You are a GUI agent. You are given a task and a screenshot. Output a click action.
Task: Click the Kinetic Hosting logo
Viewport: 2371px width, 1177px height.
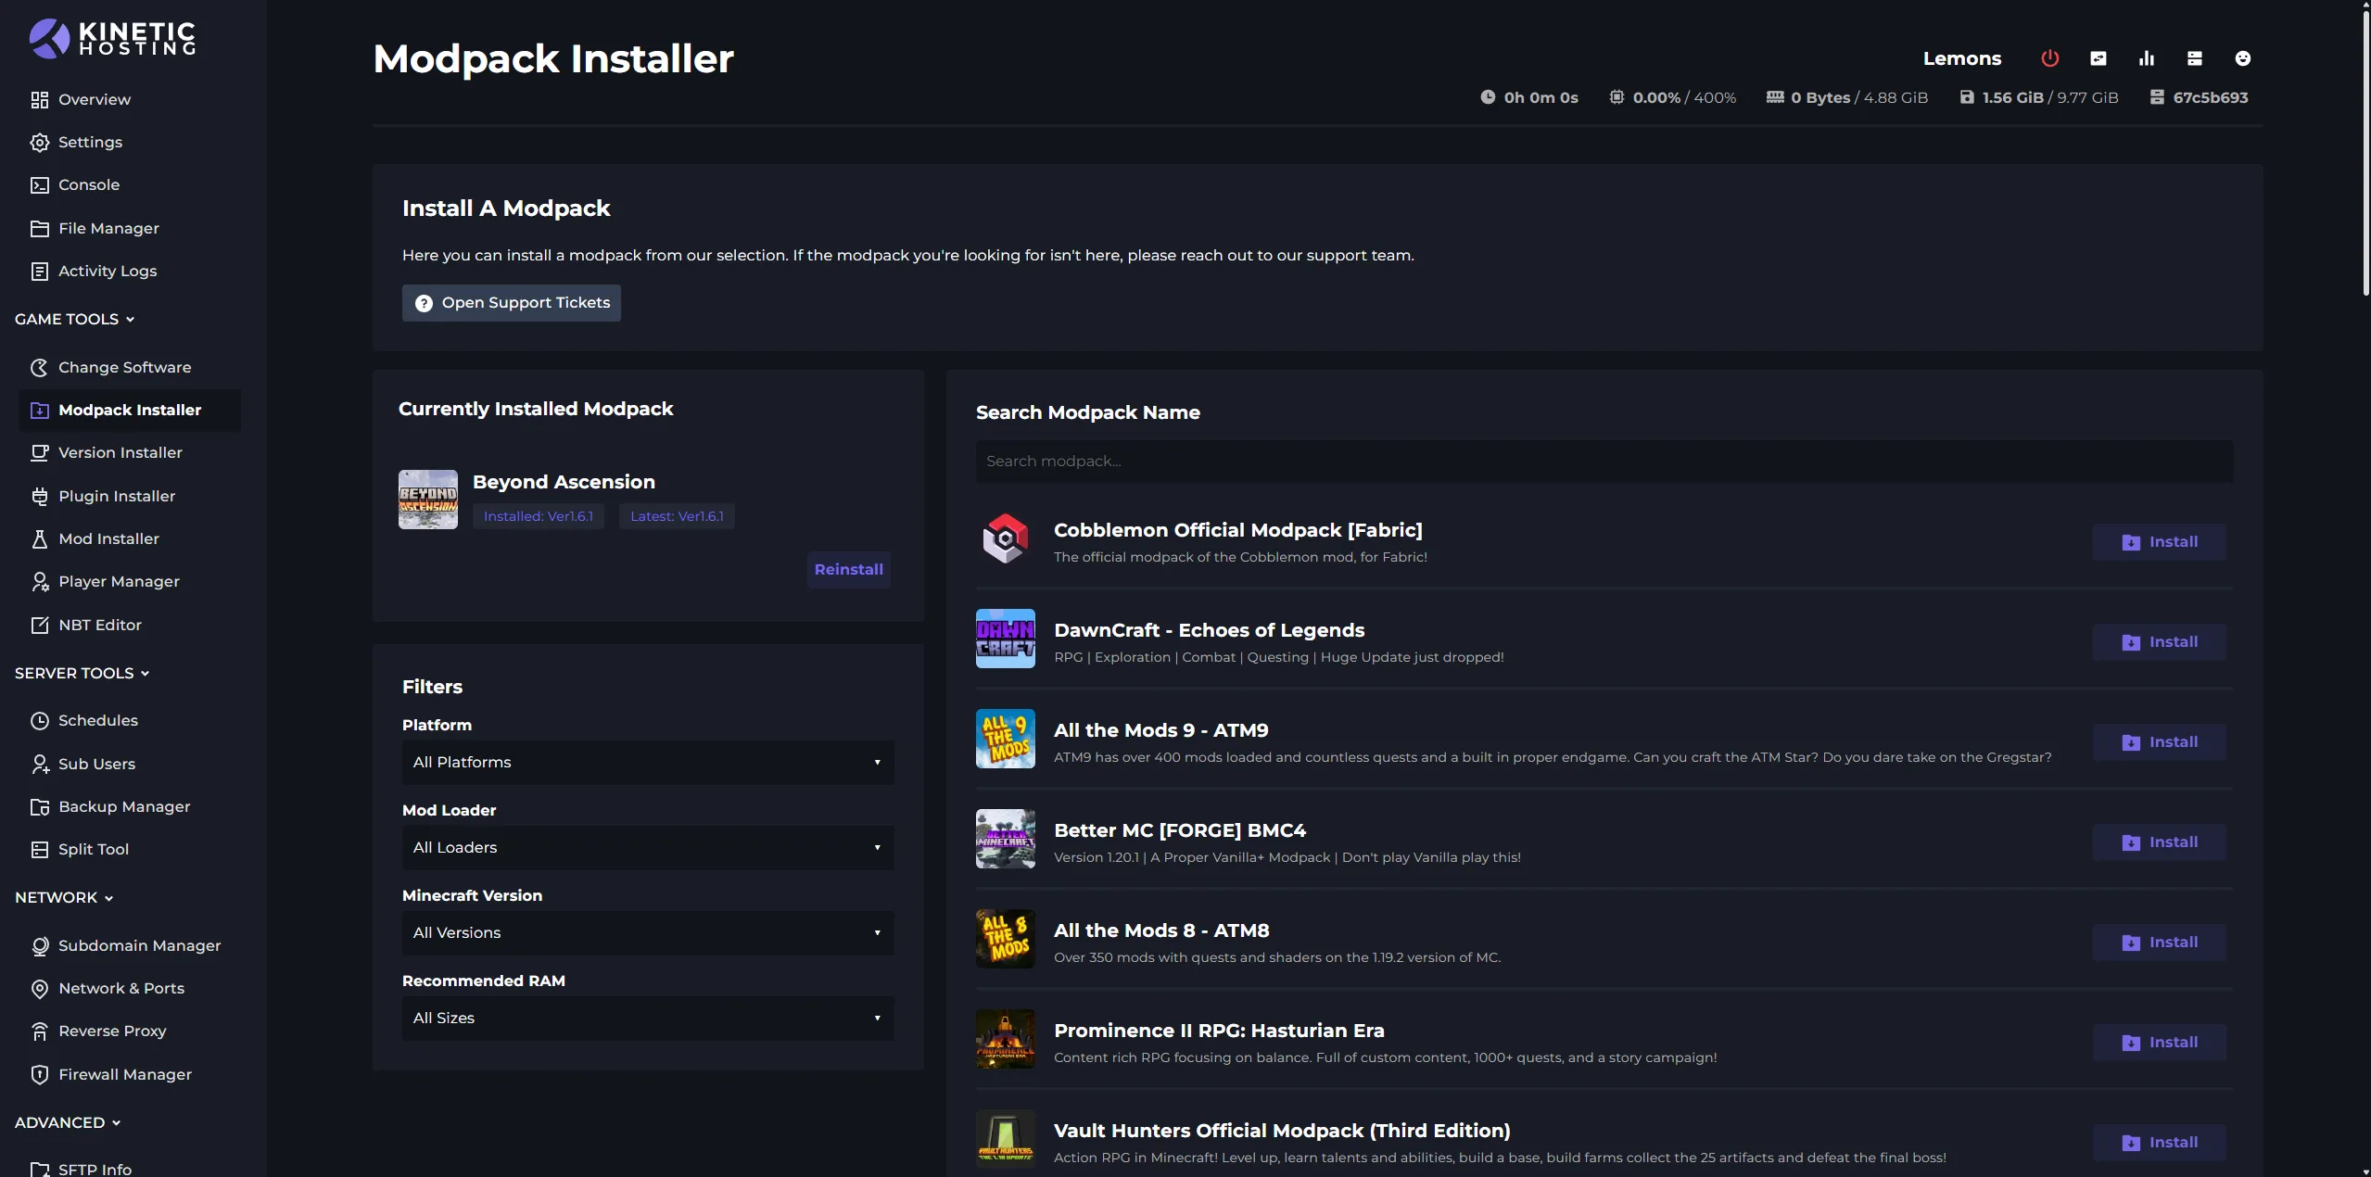pos(112,38)
